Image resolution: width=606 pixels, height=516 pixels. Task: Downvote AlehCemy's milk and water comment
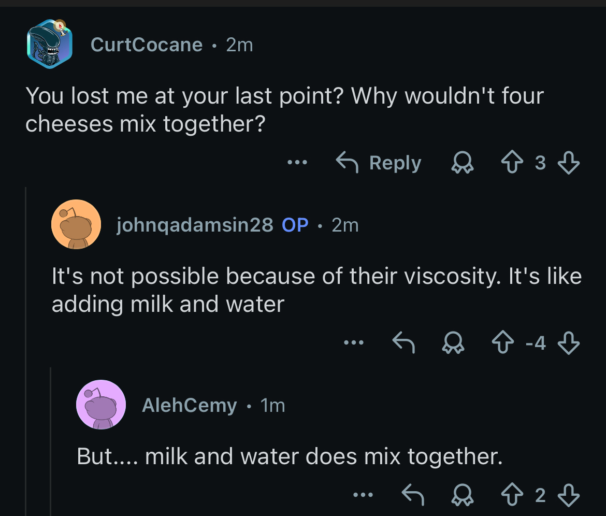(568, 495)
